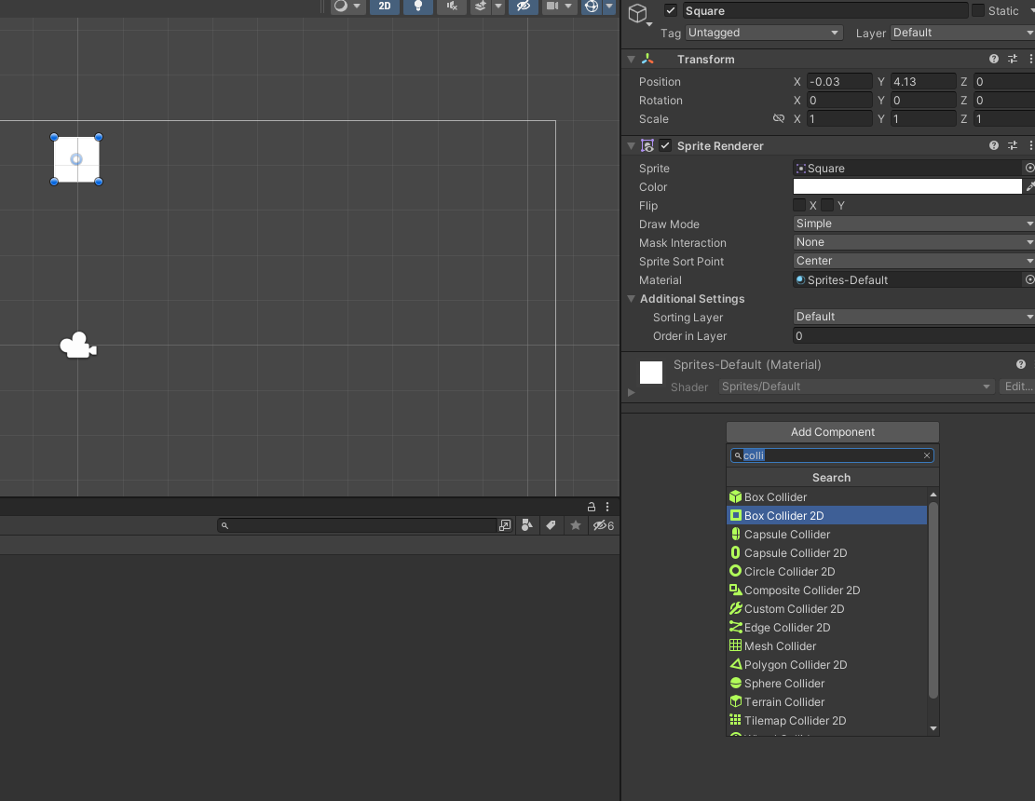Enable the Static checkbox
This screenshot has height=801, width=1035.
click(x=978, y=11)
